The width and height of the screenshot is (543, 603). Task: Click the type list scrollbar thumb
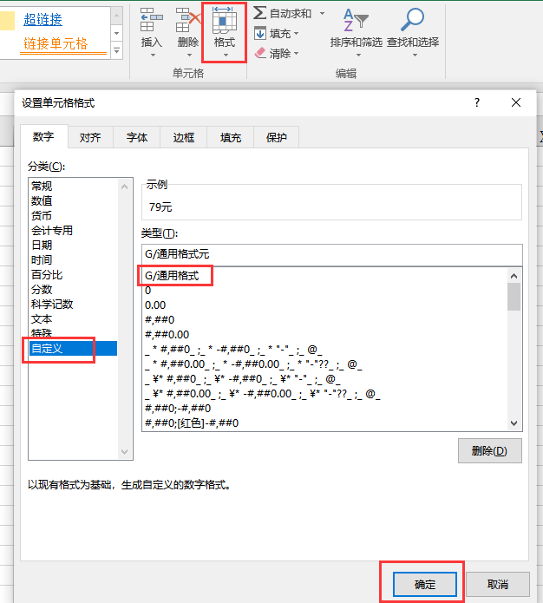click(514, 297)
